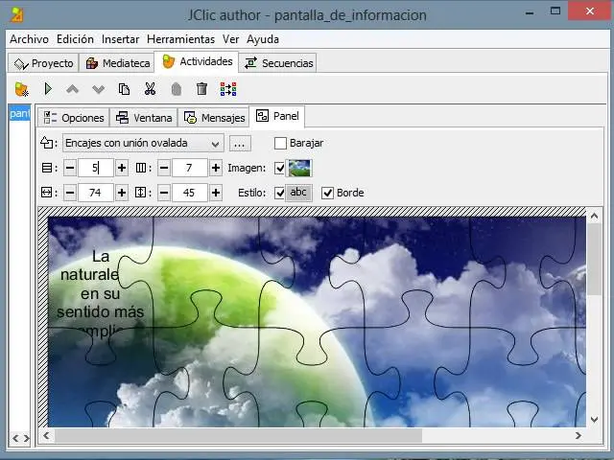This screenshot has height=460, width=614.
Task: Switch to the Mediateca tab
Action: pyautogui.click(x=117, y=63)
